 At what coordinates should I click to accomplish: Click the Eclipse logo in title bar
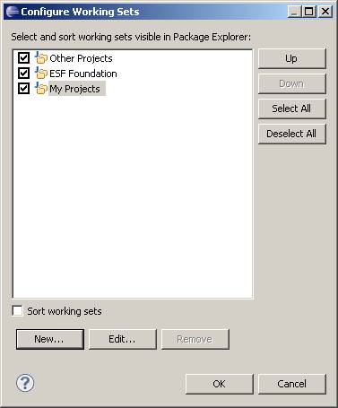tap(13, 12)
